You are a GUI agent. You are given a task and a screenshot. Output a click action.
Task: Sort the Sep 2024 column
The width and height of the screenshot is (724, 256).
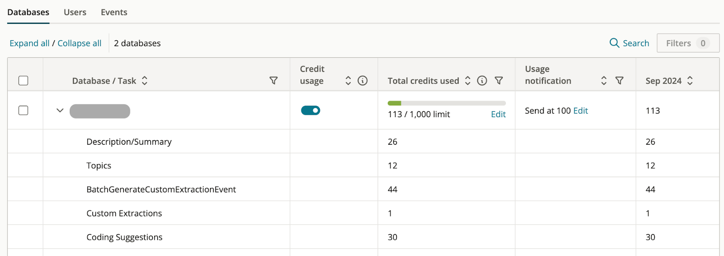click(x=690, y=81)
